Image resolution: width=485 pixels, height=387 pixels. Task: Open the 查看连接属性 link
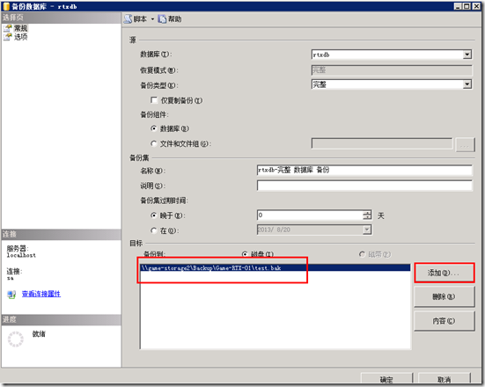[x=41, y=294]
